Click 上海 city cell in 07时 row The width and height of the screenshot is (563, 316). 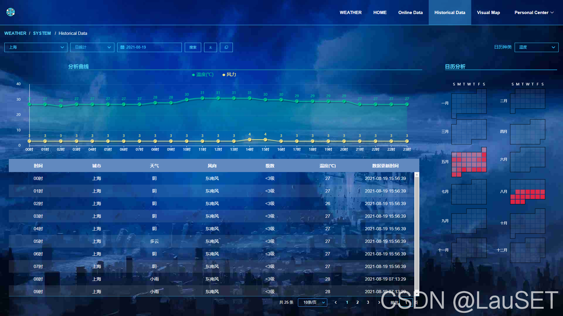point(96,267)
